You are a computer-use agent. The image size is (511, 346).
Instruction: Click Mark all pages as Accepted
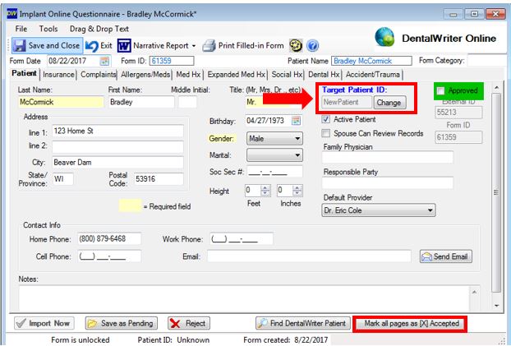[x=410, y=324]
